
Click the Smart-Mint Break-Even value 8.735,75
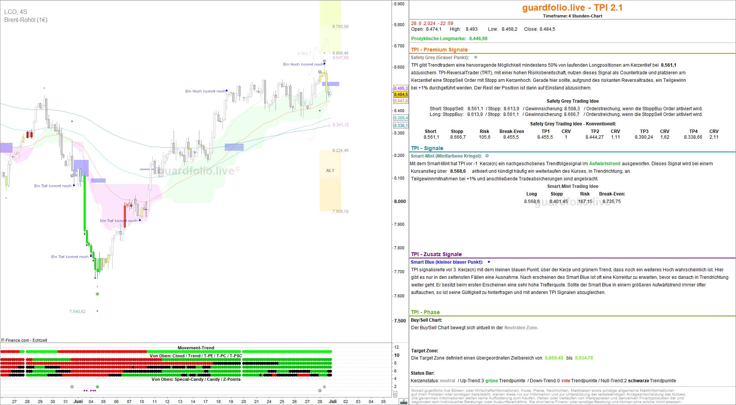pyautogui.click(x=612, y=202)
